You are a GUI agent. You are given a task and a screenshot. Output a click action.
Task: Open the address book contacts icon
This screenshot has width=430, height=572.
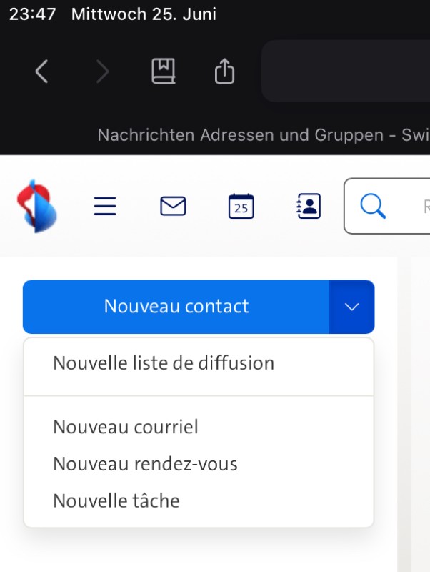point(309,207)
